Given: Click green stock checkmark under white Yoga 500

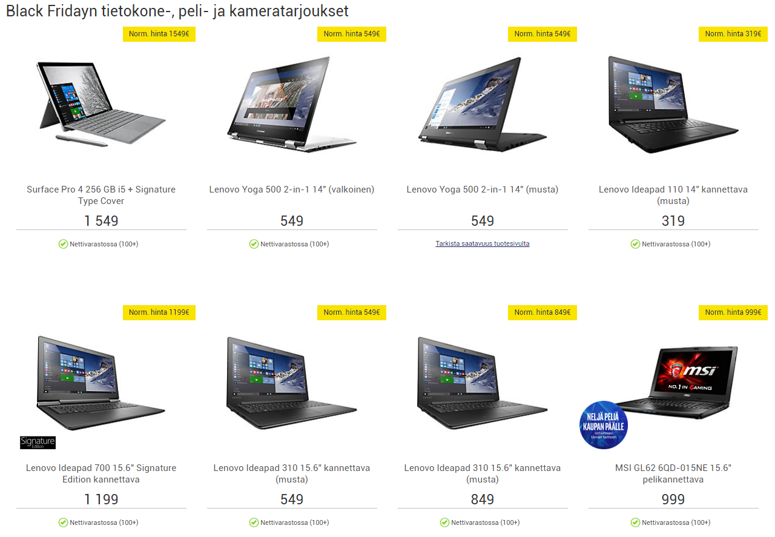Looking at the screenshot, I should pos(254,244).
